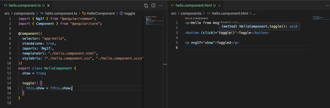The height and width of the screenshot is (108, 330).
Task: Open the src breadcrumb in the right editor
Action: tap(174, 13)
